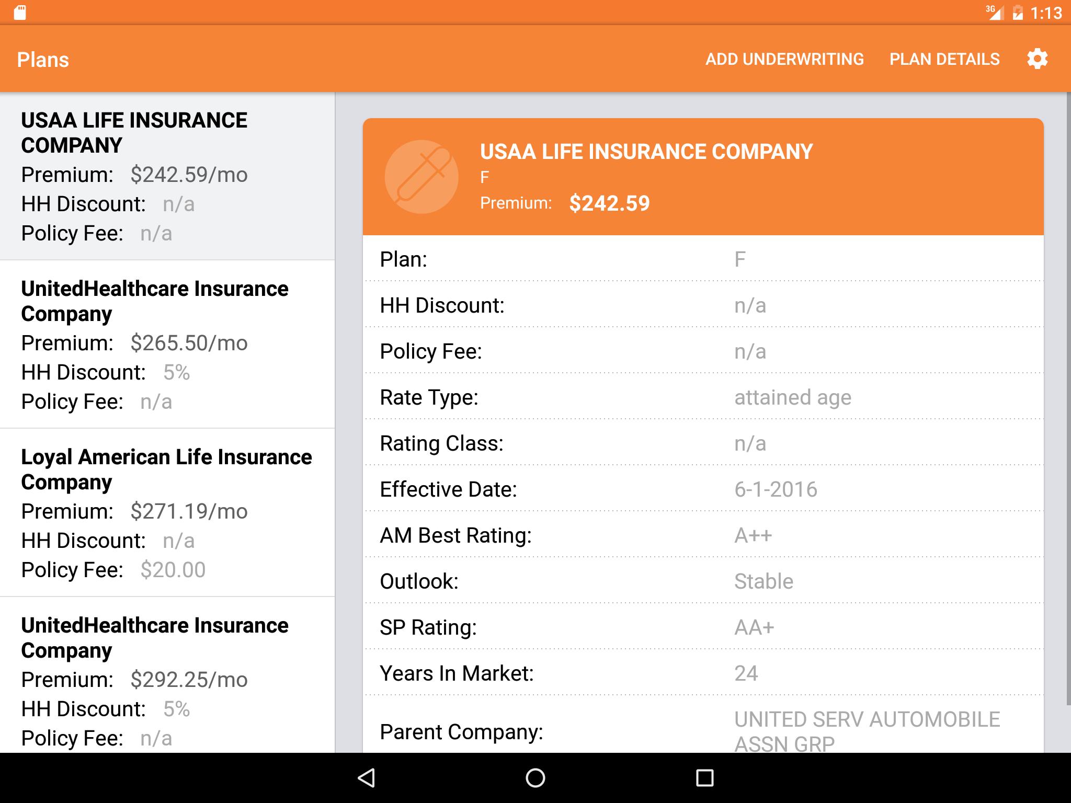Select UnitedHealthcare plan at $292.25/mo
Screen dimensions: 1071x803
click(167, 675)
